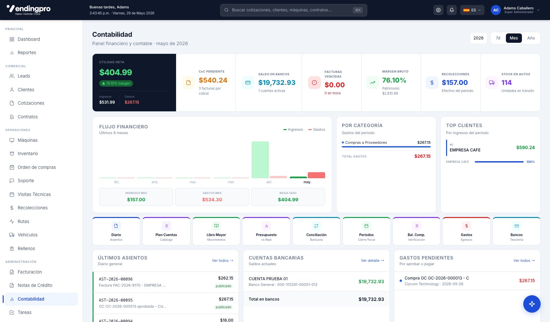Click Ver todos in Gastos Pendientes

pos(524,260)
